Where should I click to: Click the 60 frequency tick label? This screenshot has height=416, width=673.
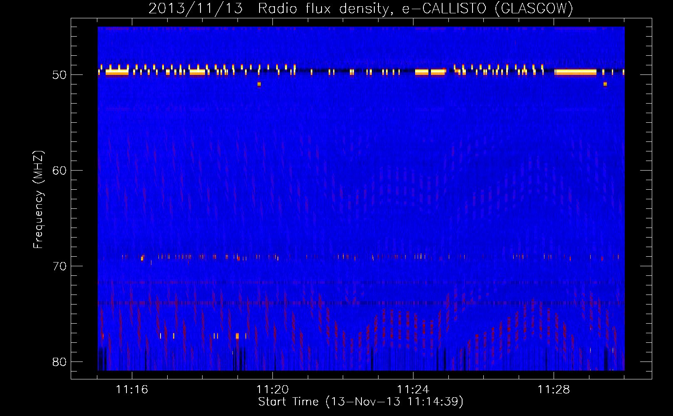60,171
